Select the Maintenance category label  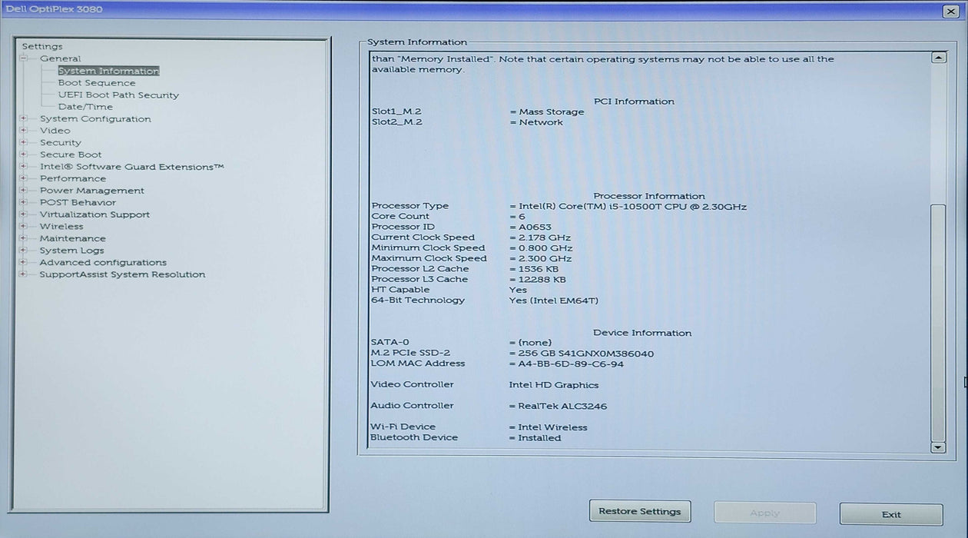click(73, 238)
